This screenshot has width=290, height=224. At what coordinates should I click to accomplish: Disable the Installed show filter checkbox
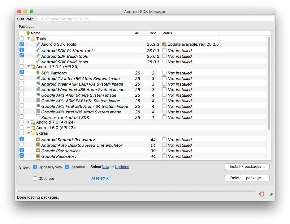pyautogui.click(x=67, y=167)
